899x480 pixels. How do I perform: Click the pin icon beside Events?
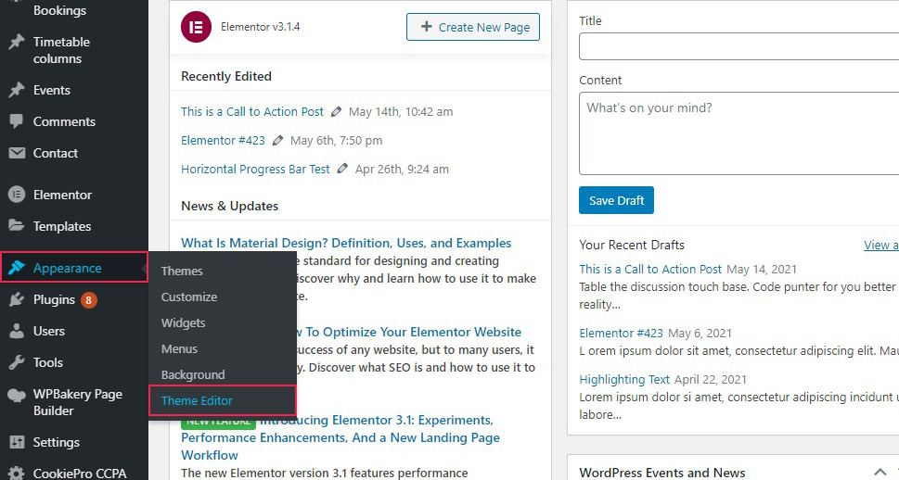coord(17,90)
